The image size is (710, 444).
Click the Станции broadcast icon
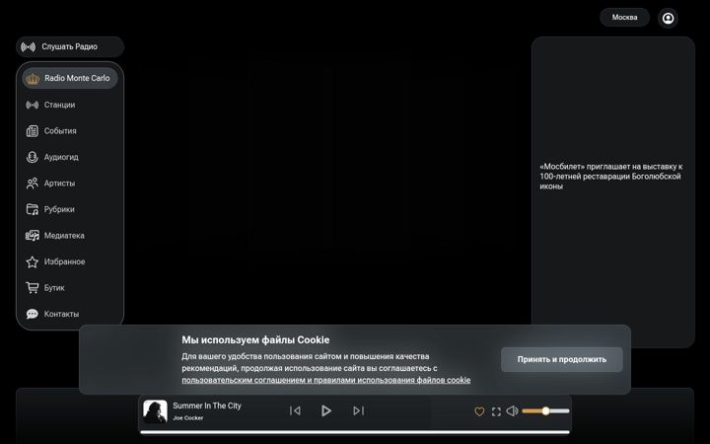33,105
